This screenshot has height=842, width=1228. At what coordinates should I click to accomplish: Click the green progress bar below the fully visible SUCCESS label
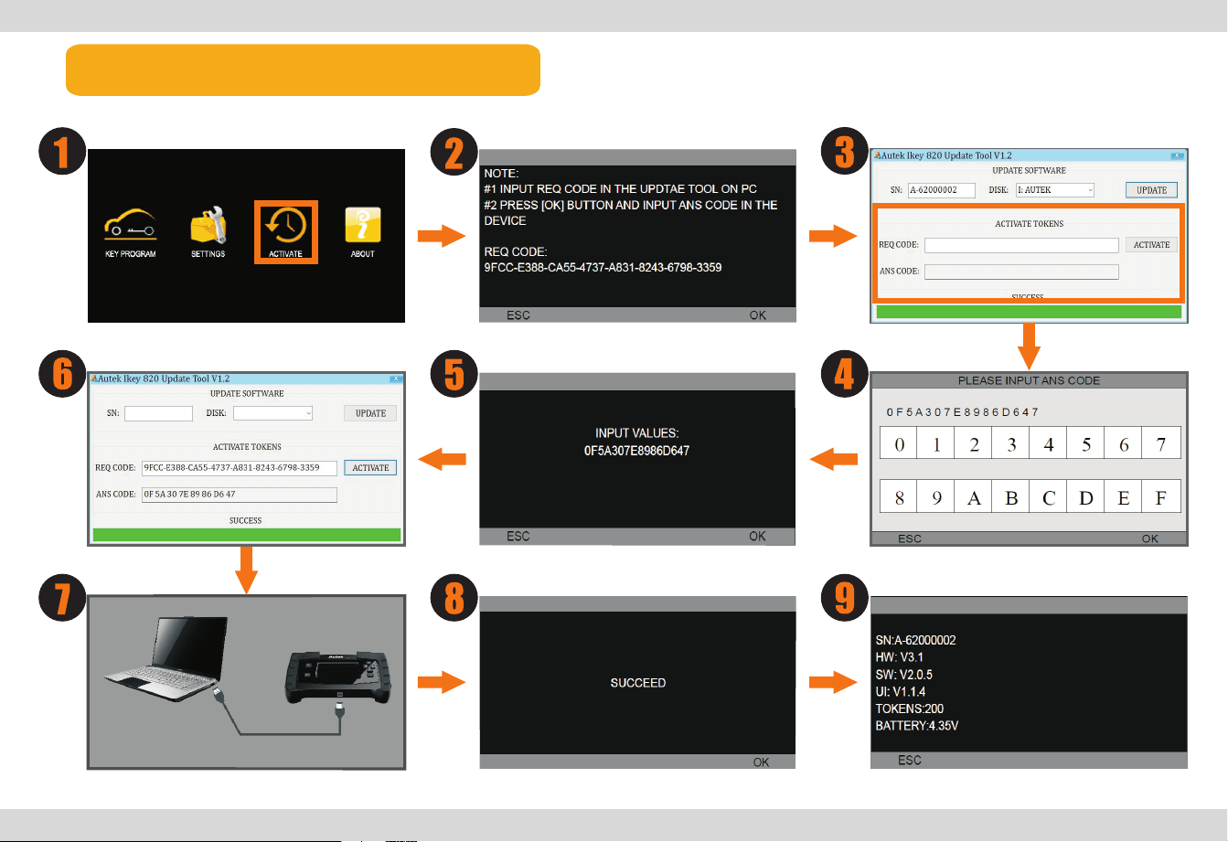click(x=247, y=535)
